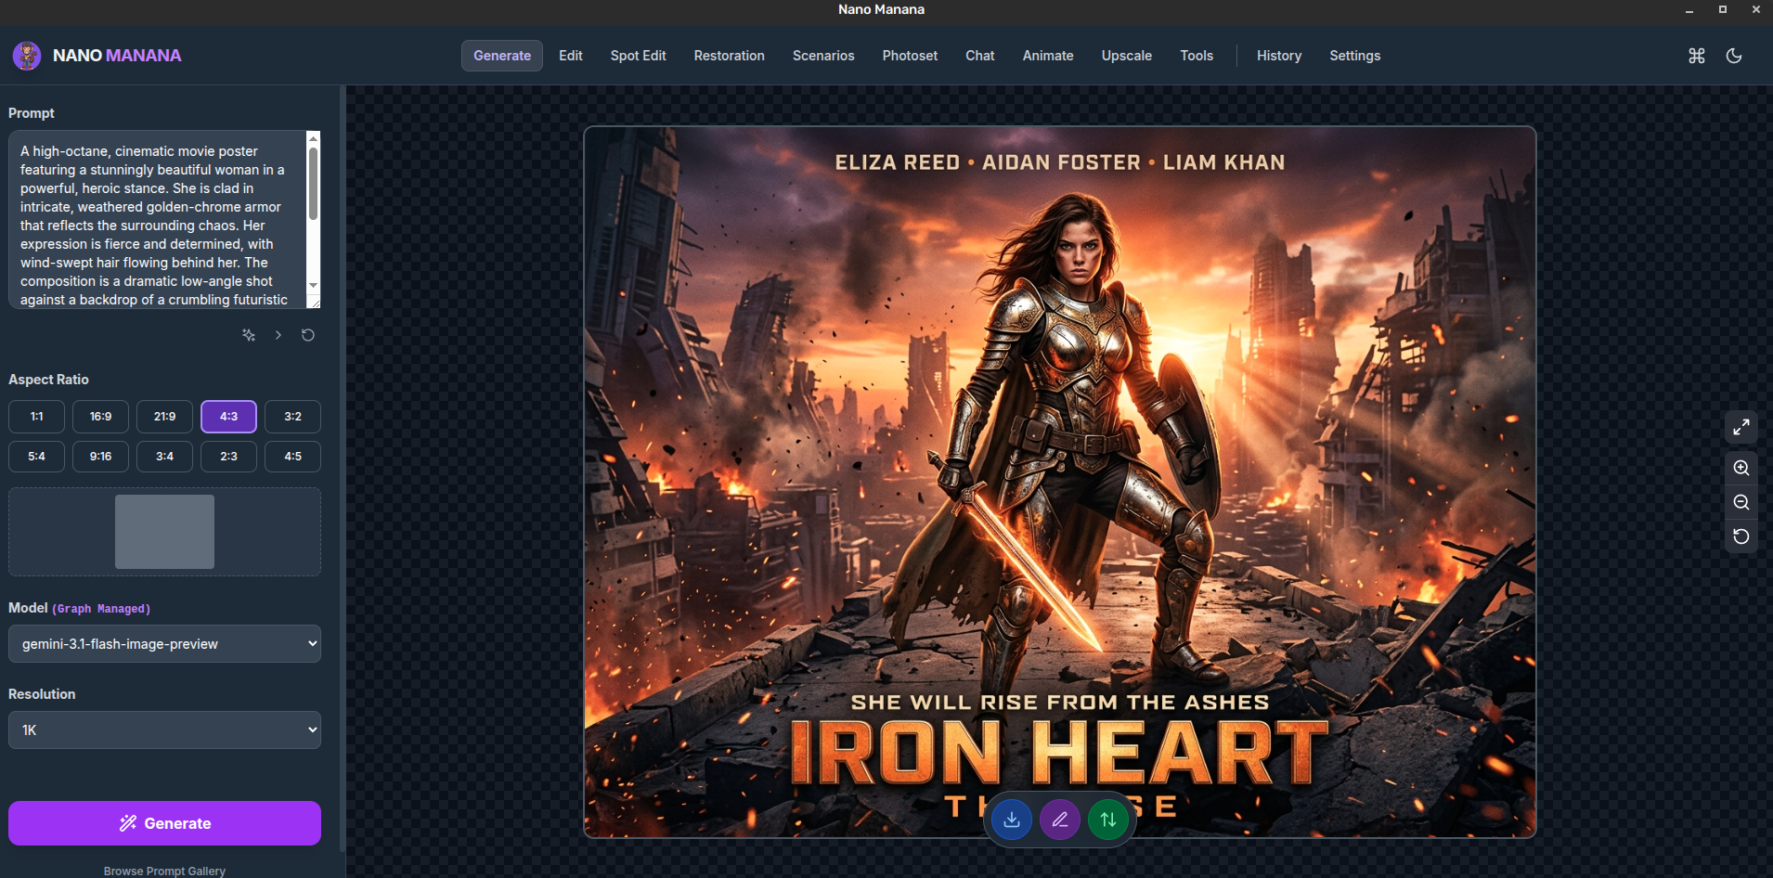Switch to the Spot Edit tab

coord(639,56)
